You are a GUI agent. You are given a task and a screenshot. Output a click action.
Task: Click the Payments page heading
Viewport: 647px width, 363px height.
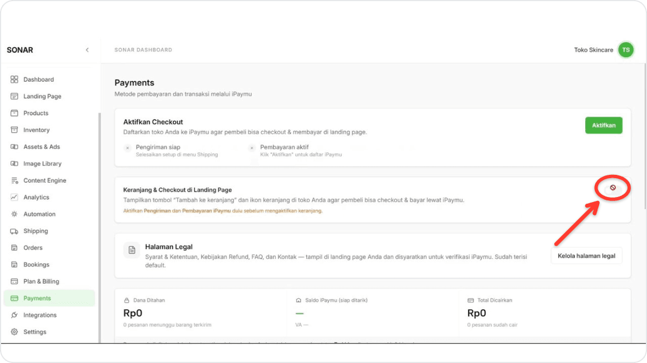[x=135, y=83]
